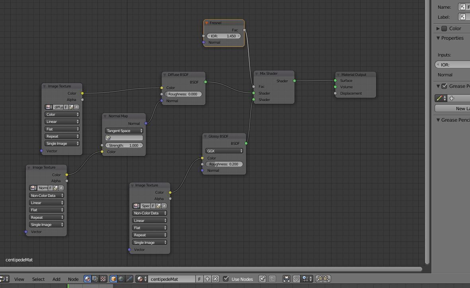This screenshot has width=470, height=288.
Task: Collapse the Diffuse BSDF node triangle
Action: point(165,75)
